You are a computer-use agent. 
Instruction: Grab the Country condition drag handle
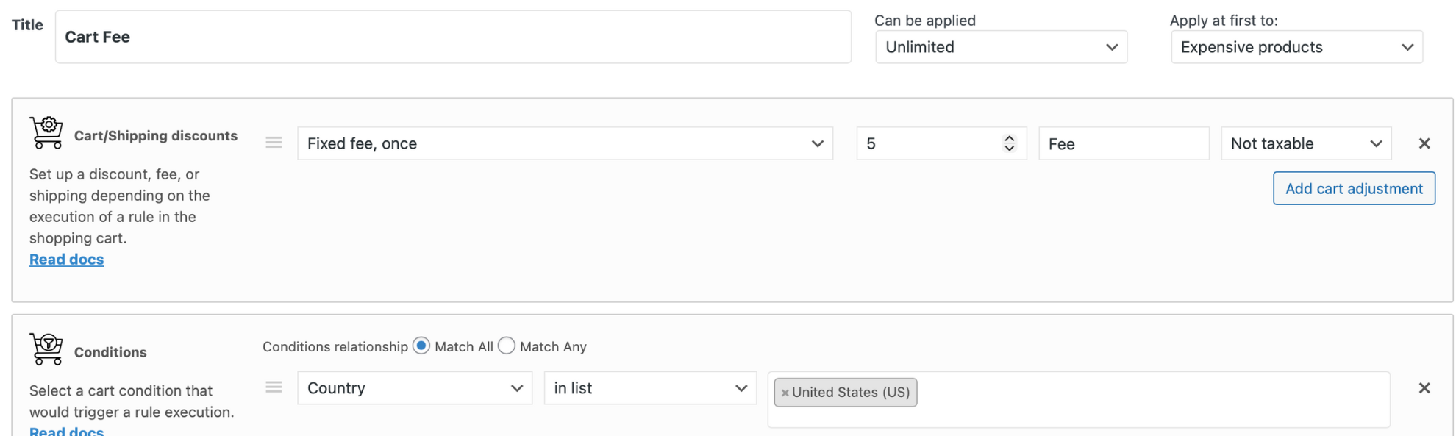click(274, 387)
